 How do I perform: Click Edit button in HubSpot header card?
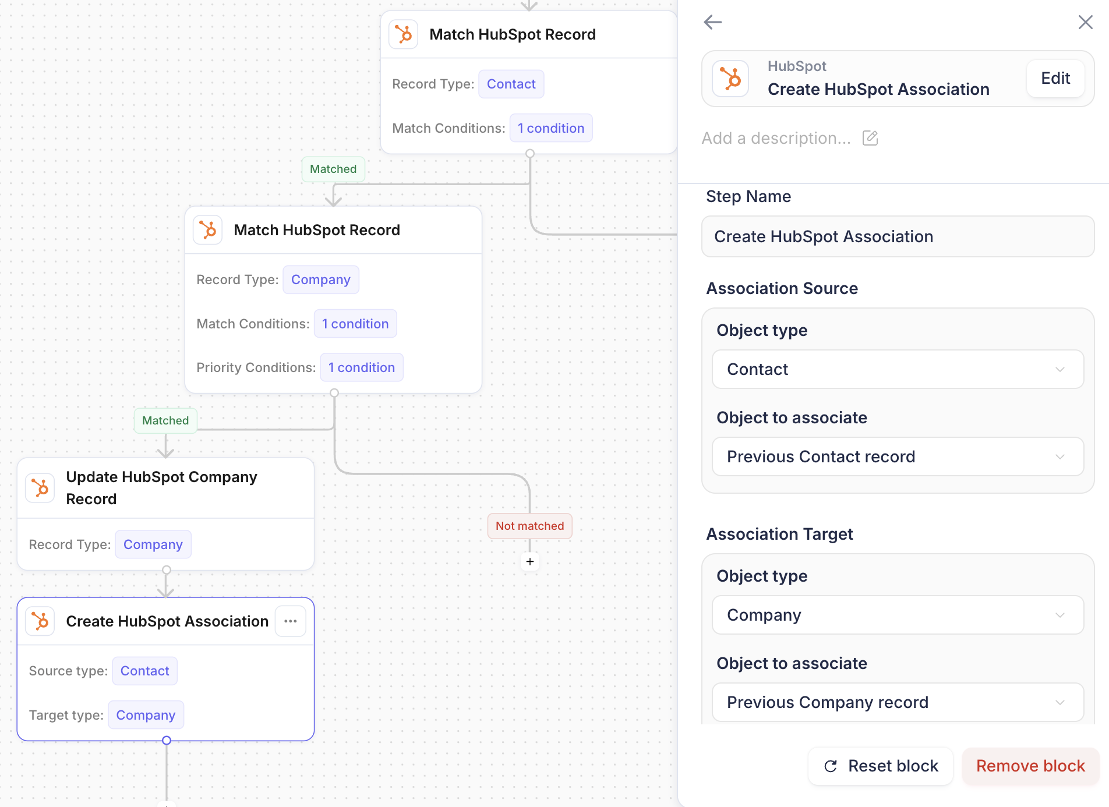pyautogui.click(x=1055, y=78)
